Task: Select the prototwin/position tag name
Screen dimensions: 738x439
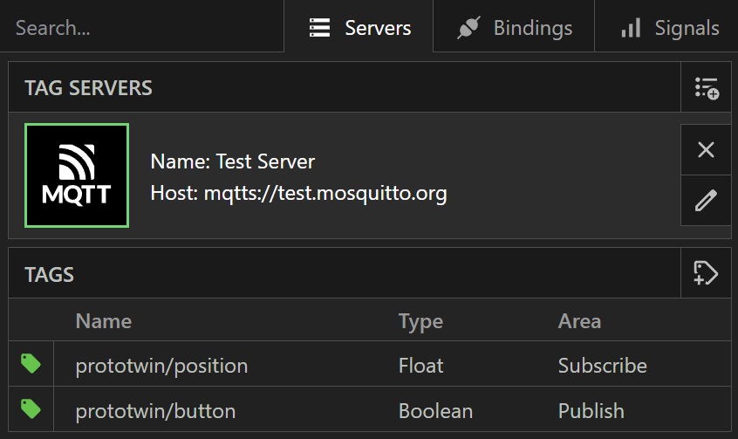Action: (161, 366)
